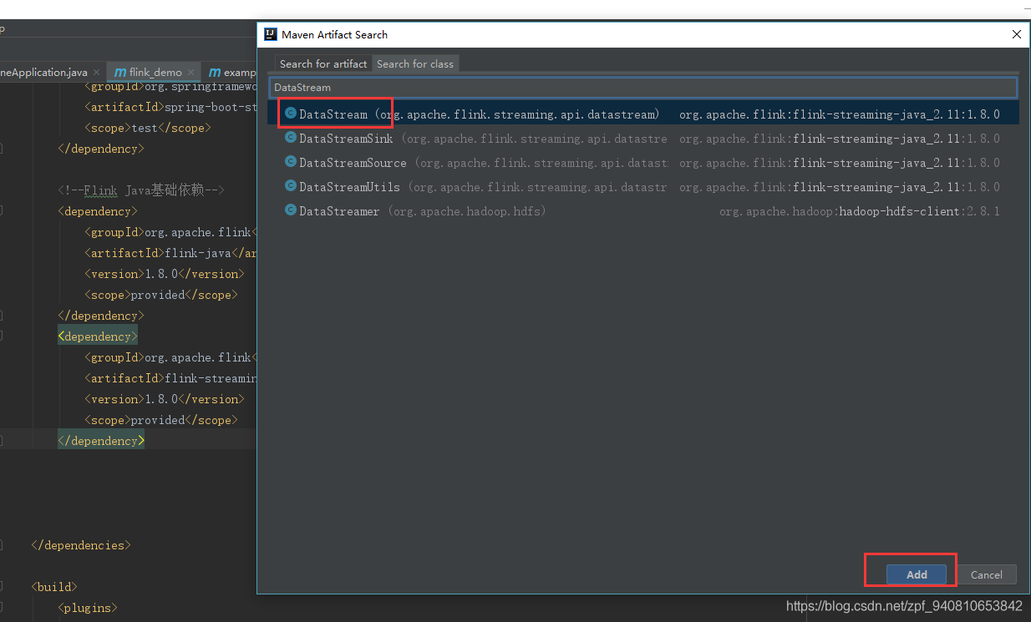Click the <plugins> tag in editor
The height and width of the screenshot is (622, 1031).
88,608
